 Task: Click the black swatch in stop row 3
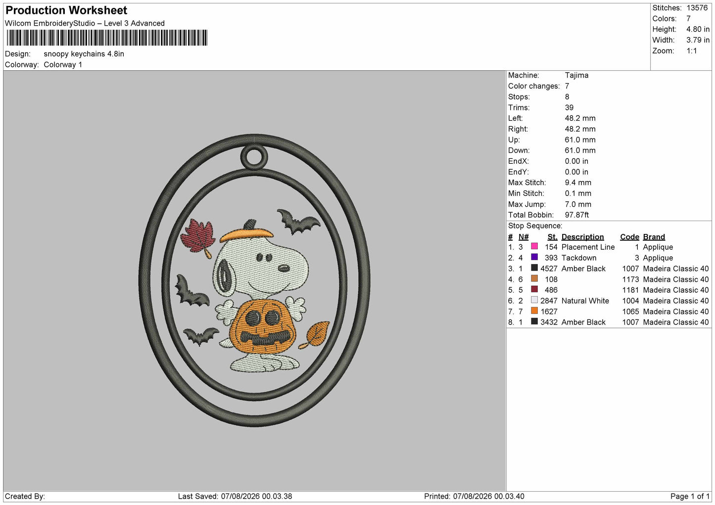point(534,268)
